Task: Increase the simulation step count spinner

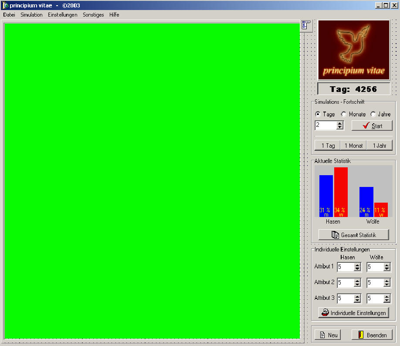Action: 340,123
